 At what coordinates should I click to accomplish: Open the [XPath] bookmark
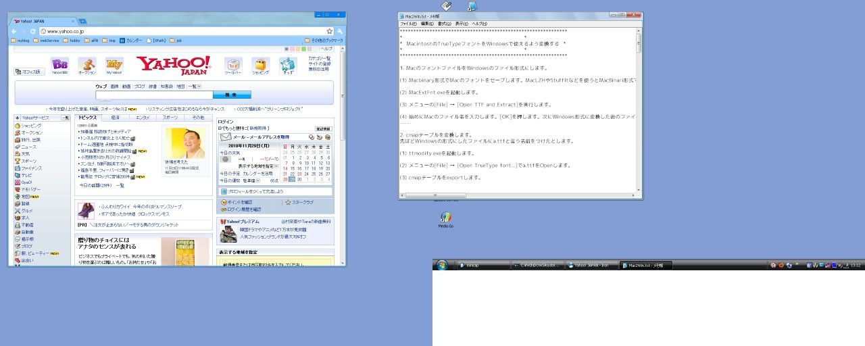[156, 41]
